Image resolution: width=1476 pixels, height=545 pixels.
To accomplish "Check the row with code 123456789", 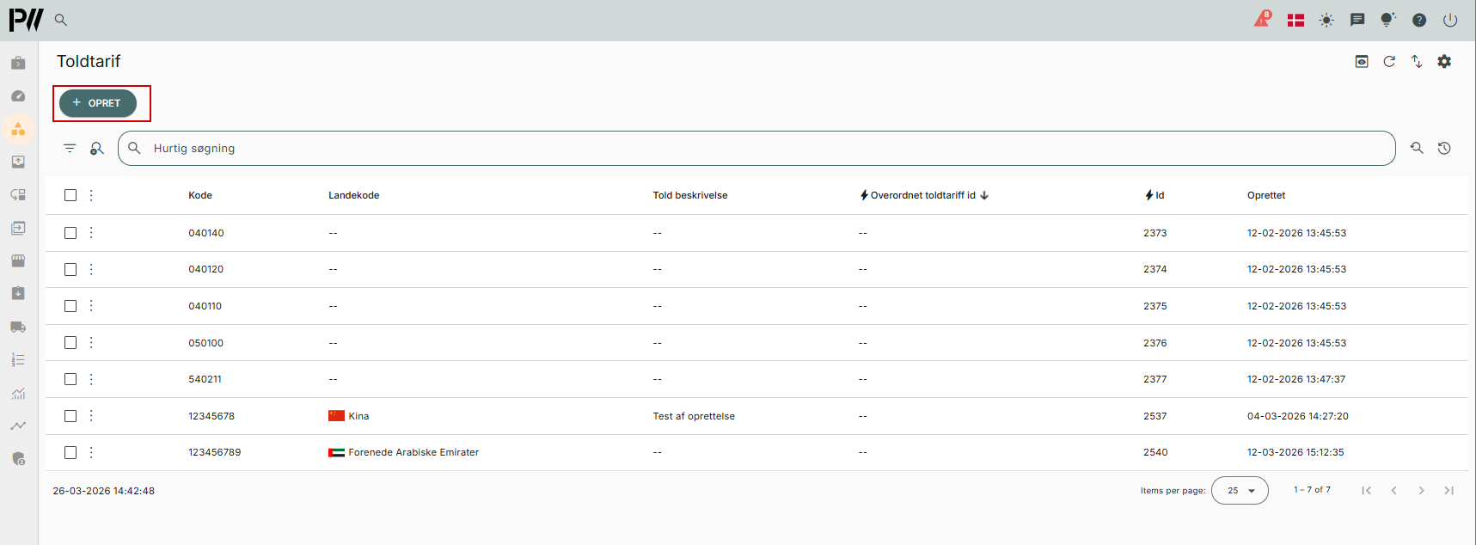I will tap(70, 452).
